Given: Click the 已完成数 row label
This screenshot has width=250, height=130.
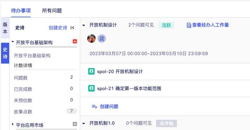Looking at the screenshot, I should point(23,89).
